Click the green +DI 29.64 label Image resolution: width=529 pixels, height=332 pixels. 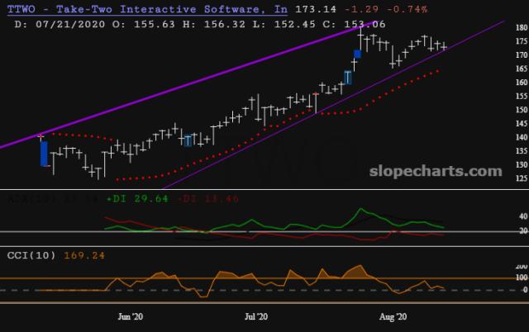(127, 199)
